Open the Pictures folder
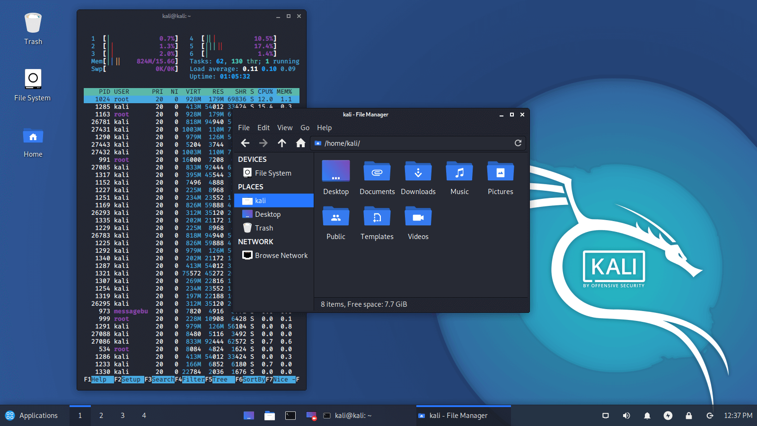The image size is (757, 426). 500,171
